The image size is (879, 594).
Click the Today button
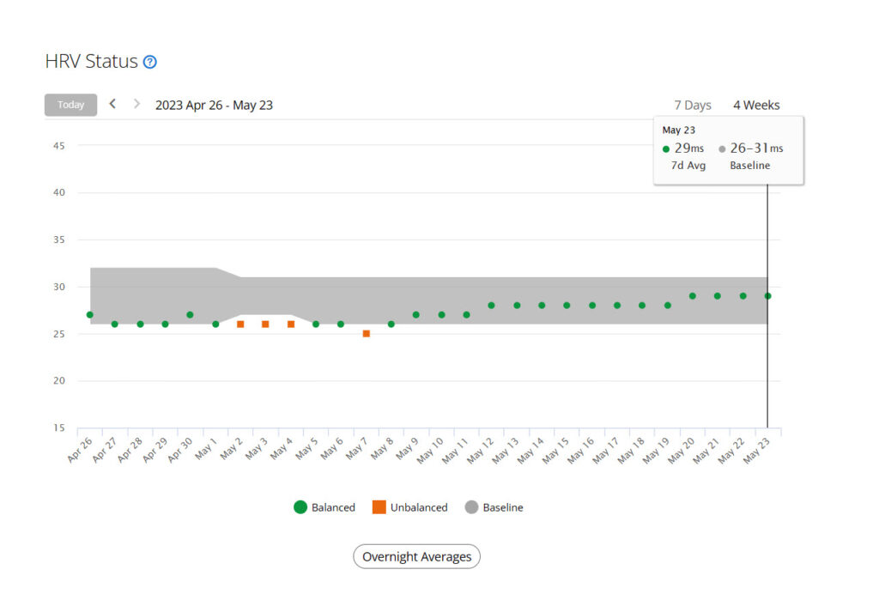(70, 104)
